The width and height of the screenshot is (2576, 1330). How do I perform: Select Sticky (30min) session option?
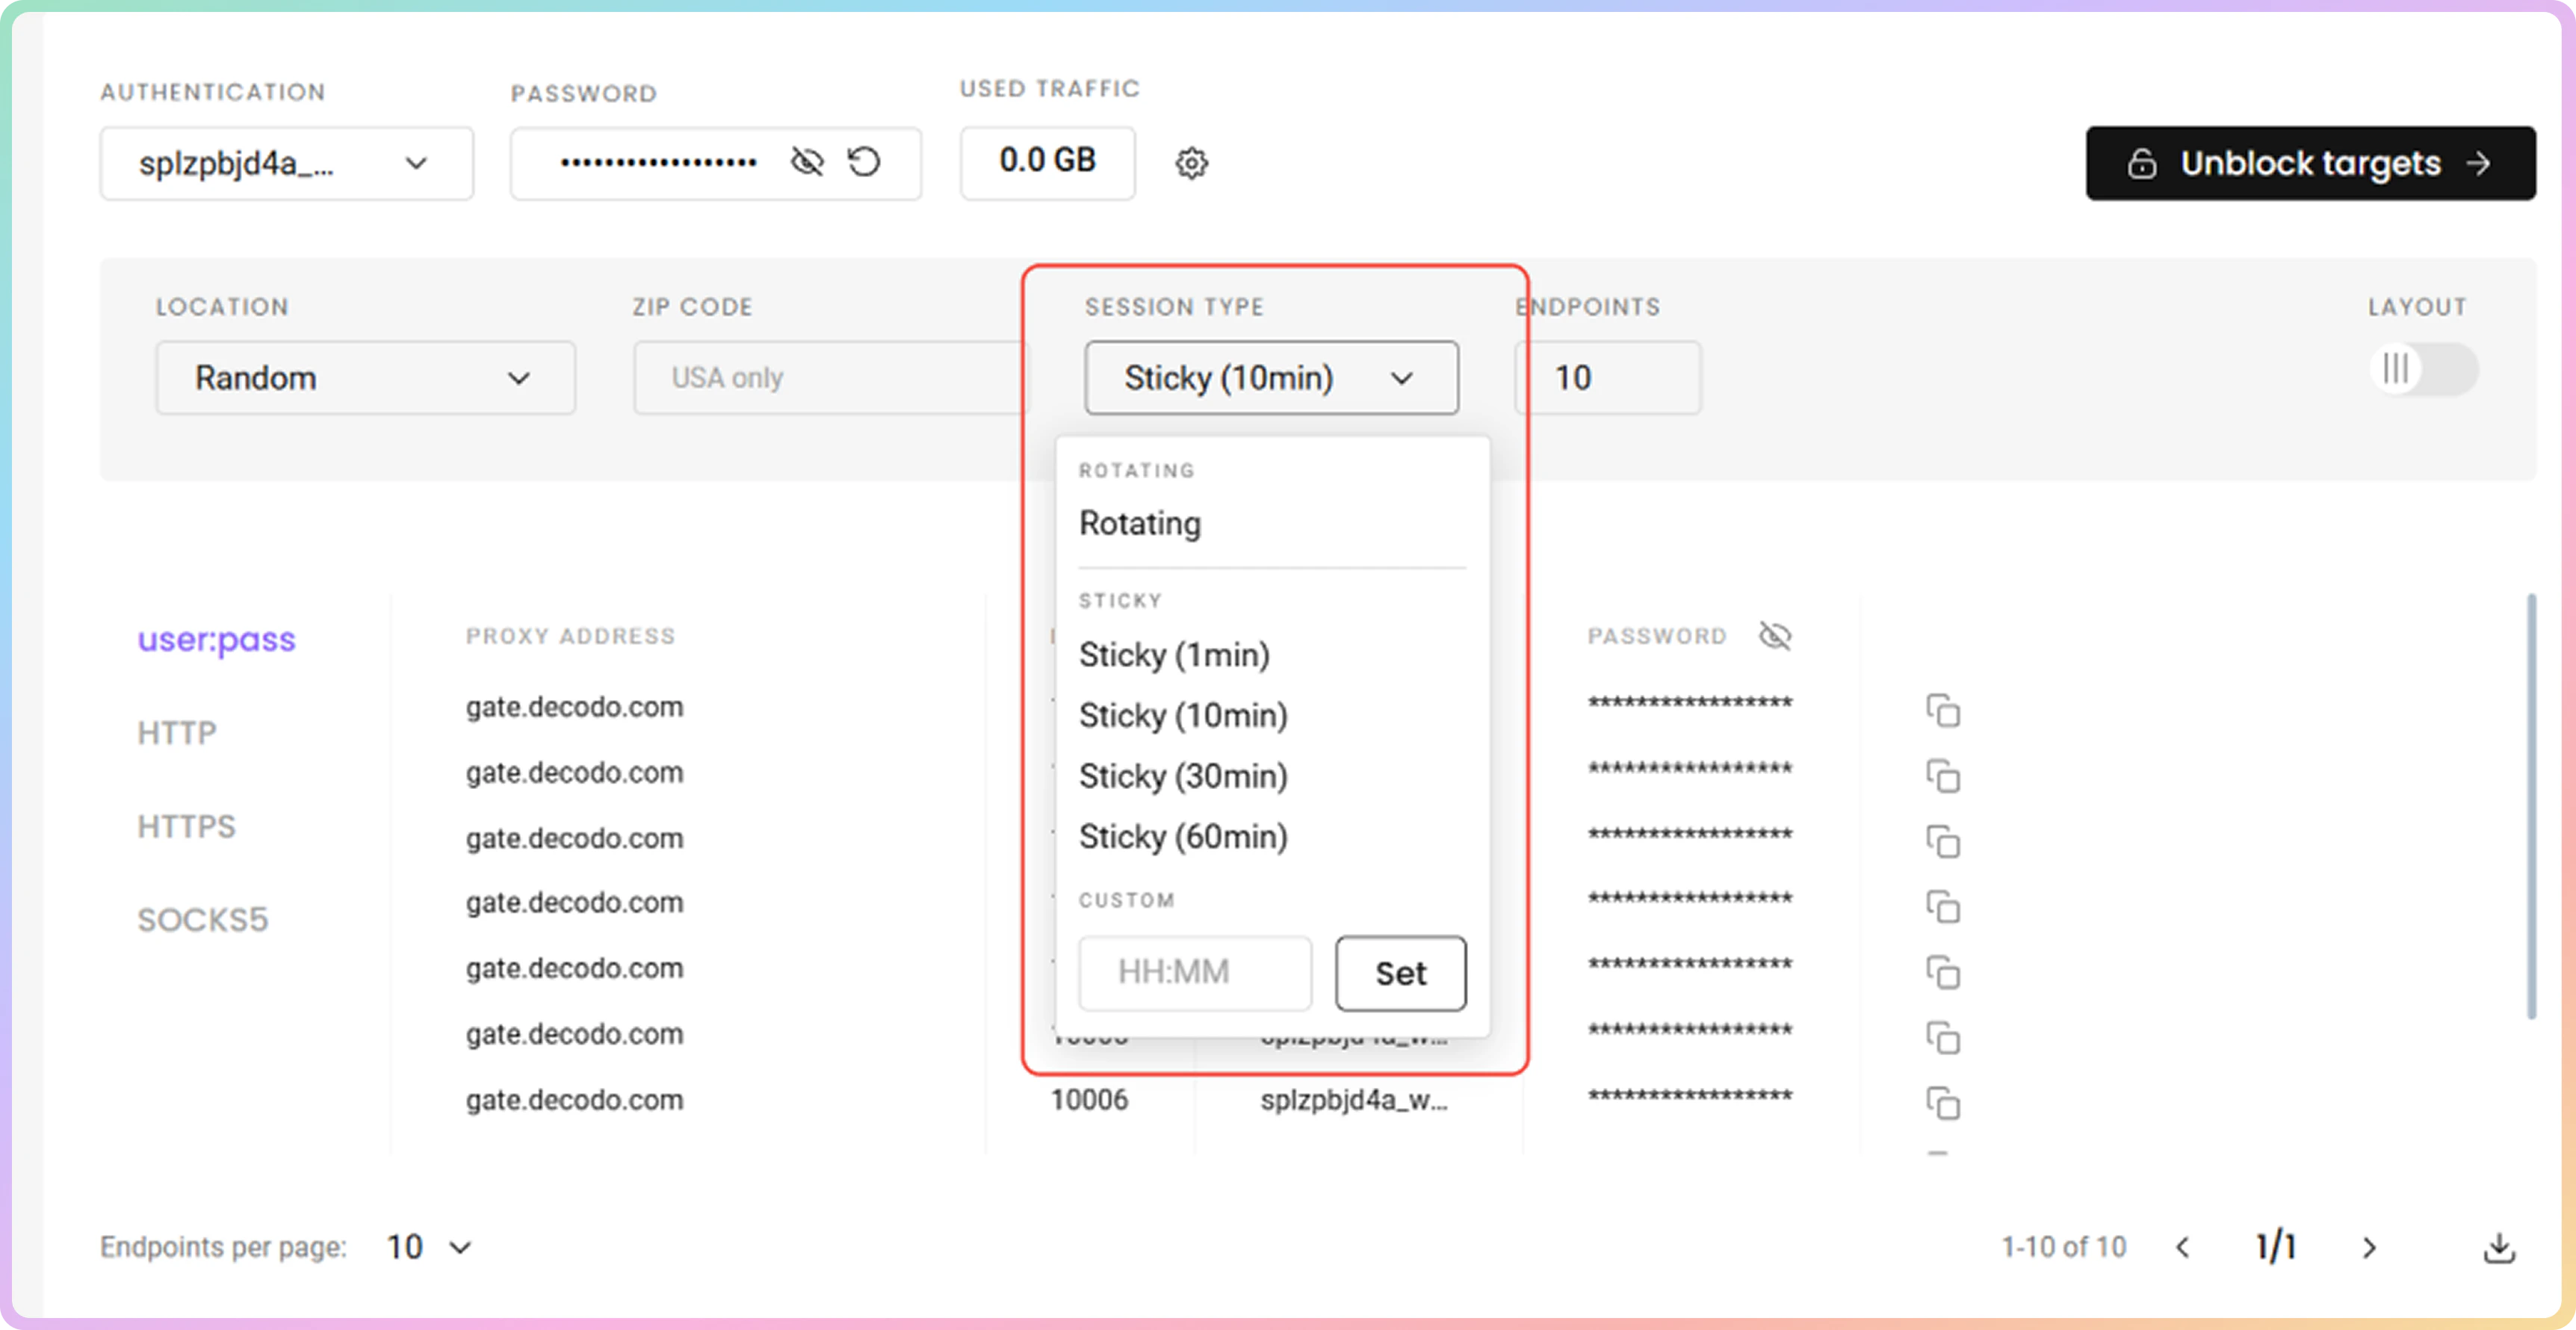[x=1183, y=776]
